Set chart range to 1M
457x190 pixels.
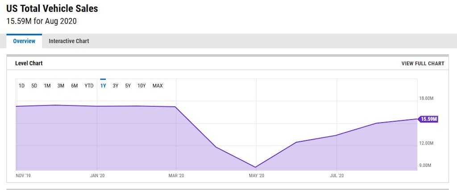tap(47, 86)
